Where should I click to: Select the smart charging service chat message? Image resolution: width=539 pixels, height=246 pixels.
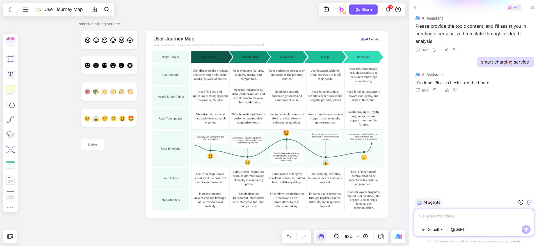point(505,62)
